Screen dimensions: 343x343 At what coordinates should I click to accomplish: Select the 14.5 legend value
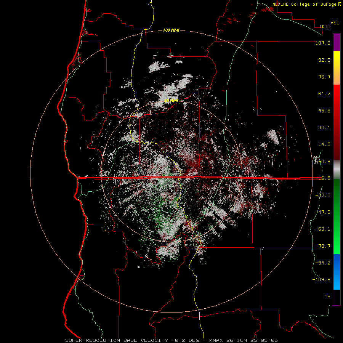point(324,144)
